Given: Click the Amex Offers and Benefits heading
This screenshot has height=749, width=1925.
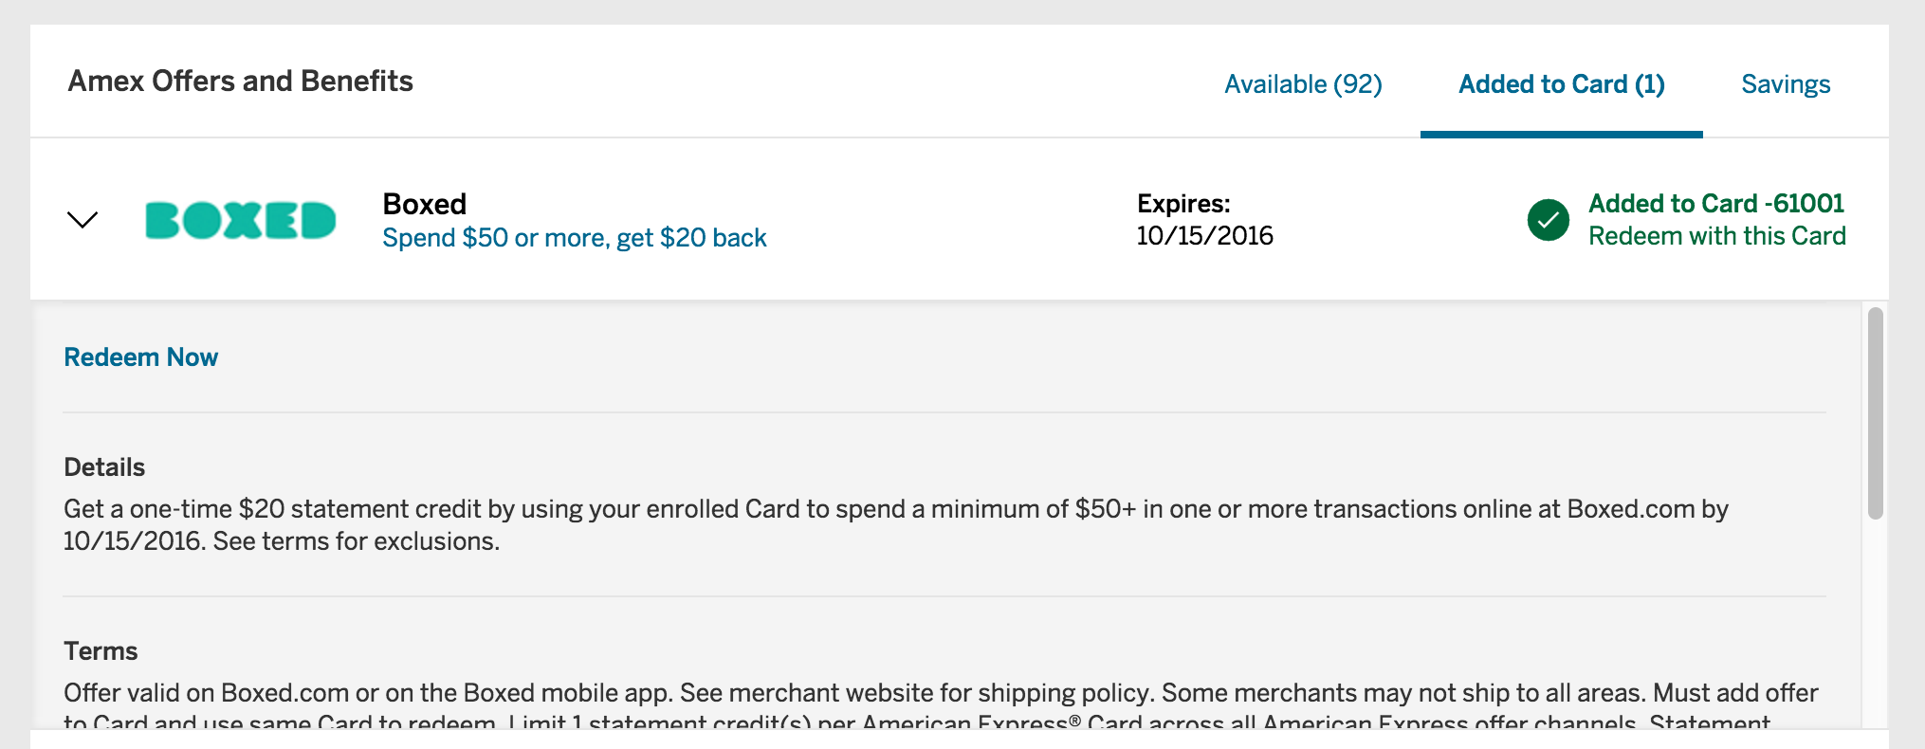Looking at the screenshot, I should pos(241,80).
